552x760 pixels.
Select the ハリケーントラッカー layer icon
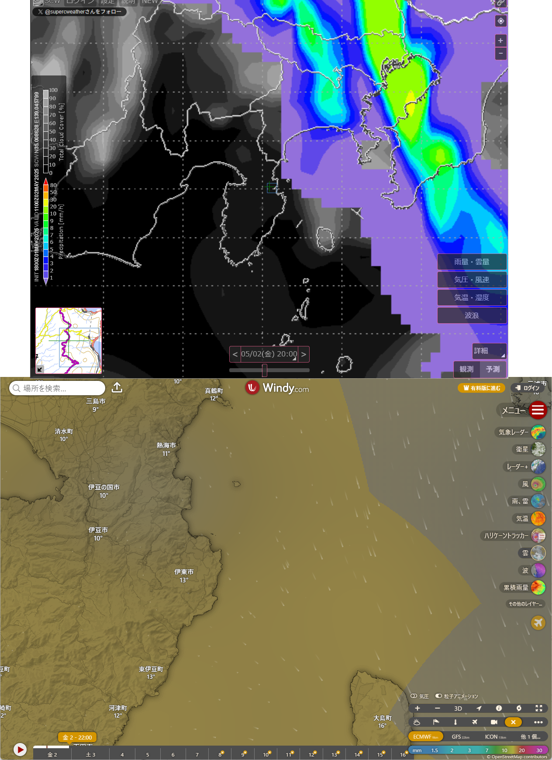[x=538, y=535]
